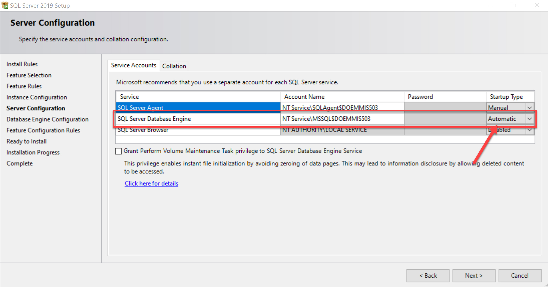The image size is (548, 287).
Task: Enable Grant Perform Volume Maintenance Task checkbox
Action: point(118,151)
